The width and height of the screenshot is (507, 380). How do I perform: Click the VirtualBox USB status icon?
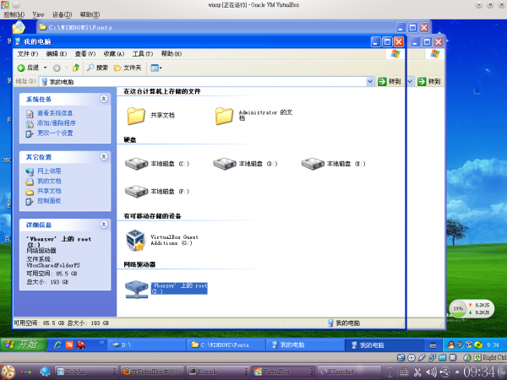(x=422, y=358)
